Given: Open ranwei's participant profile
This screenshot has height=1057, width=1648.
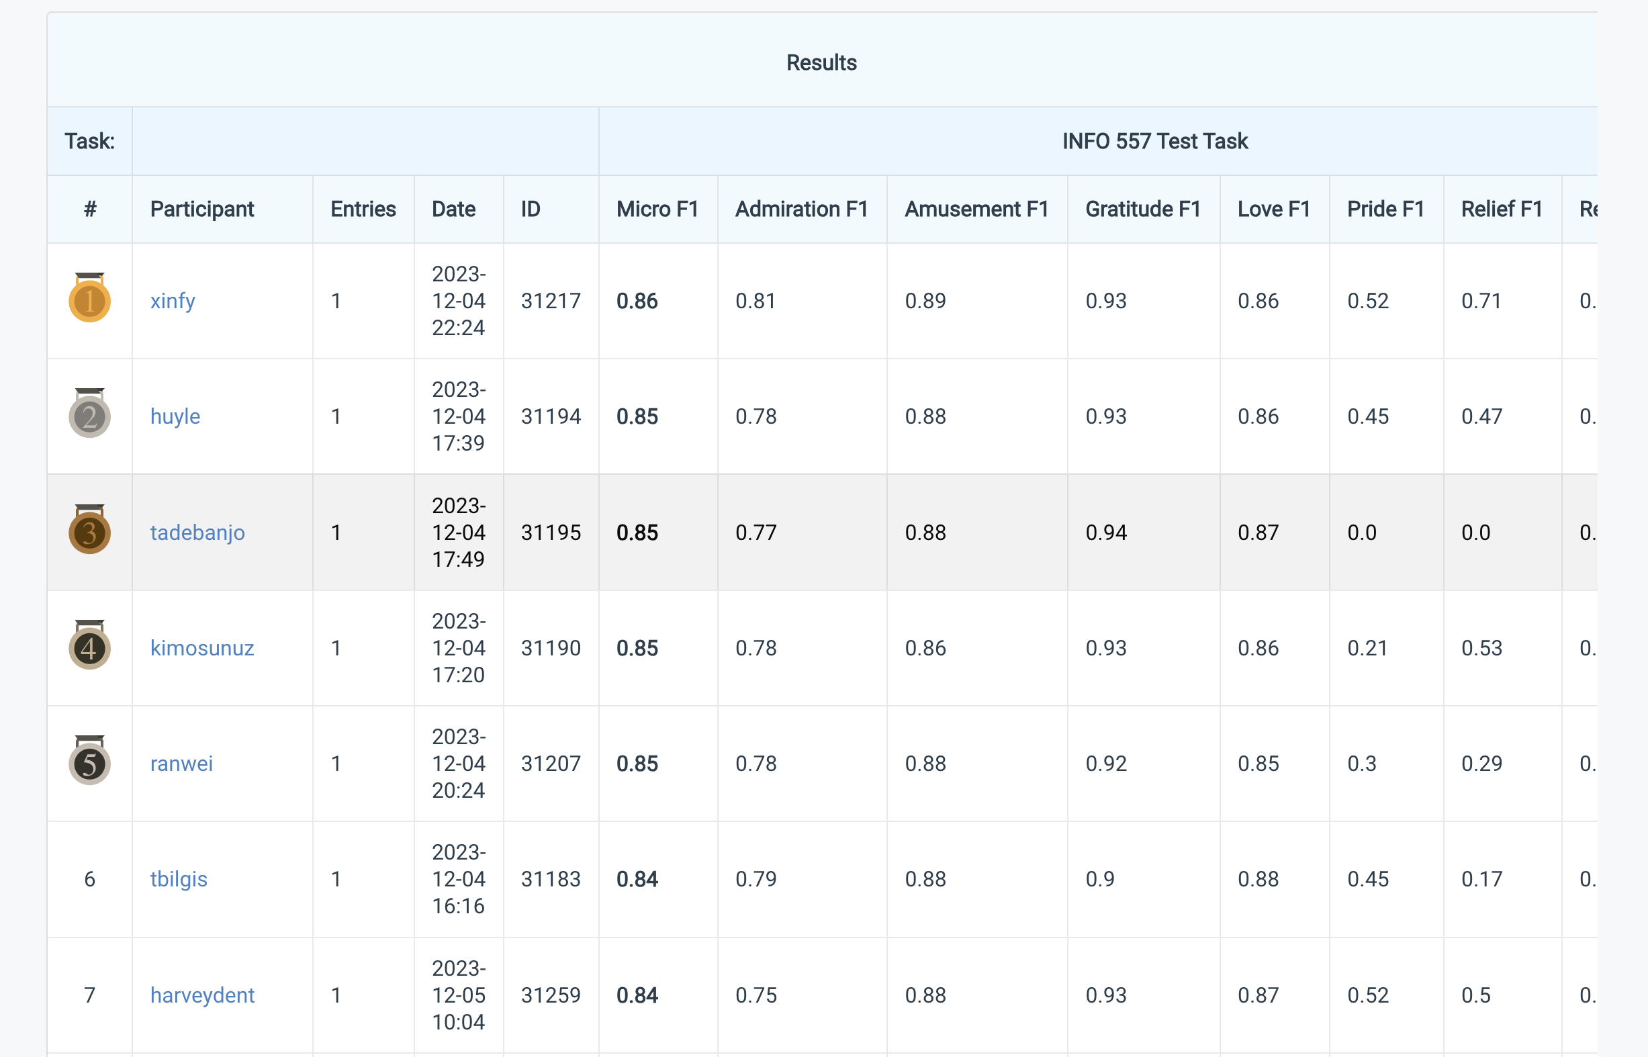Looking at the screenshot, I should click(x=181, y=764).
